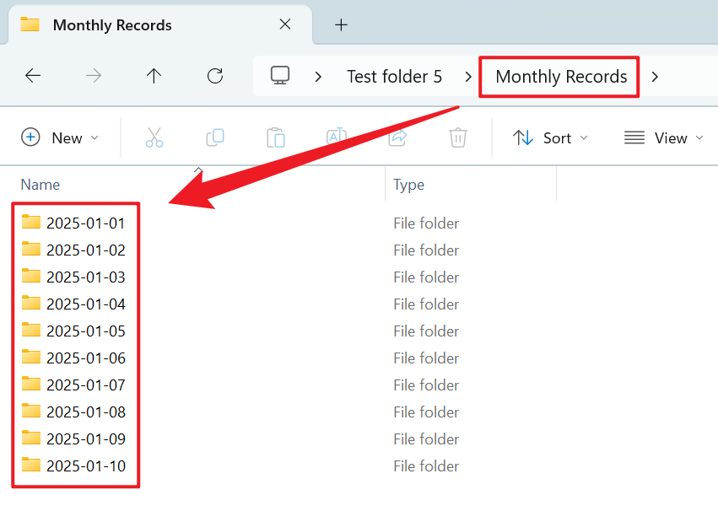Click the Delete trash can icon
This screenshot has width=718, height=522.
(458, 137)
